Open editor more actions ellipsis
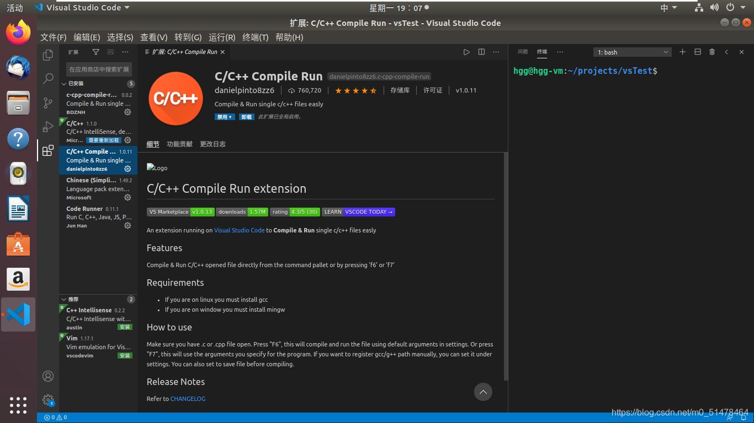The image size is (754, 423). click(x=496, y=52)
